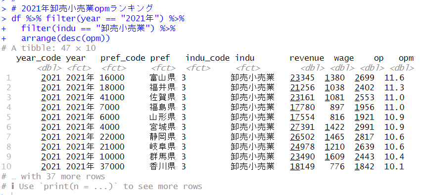Viewport: 423px width, 195px height.
Task: Click pref_code value 18000
Action: [112, 87]
